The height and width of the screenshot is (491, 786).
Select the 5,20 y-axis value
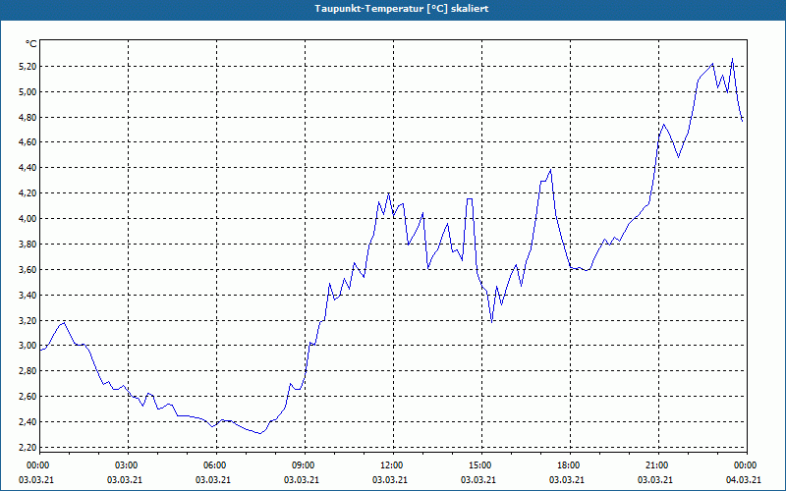pyautogui.click(x=28, y=67)
